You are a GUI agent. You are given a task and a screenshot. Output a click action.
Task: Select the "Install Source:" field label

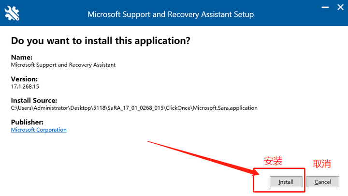point(34,100)
